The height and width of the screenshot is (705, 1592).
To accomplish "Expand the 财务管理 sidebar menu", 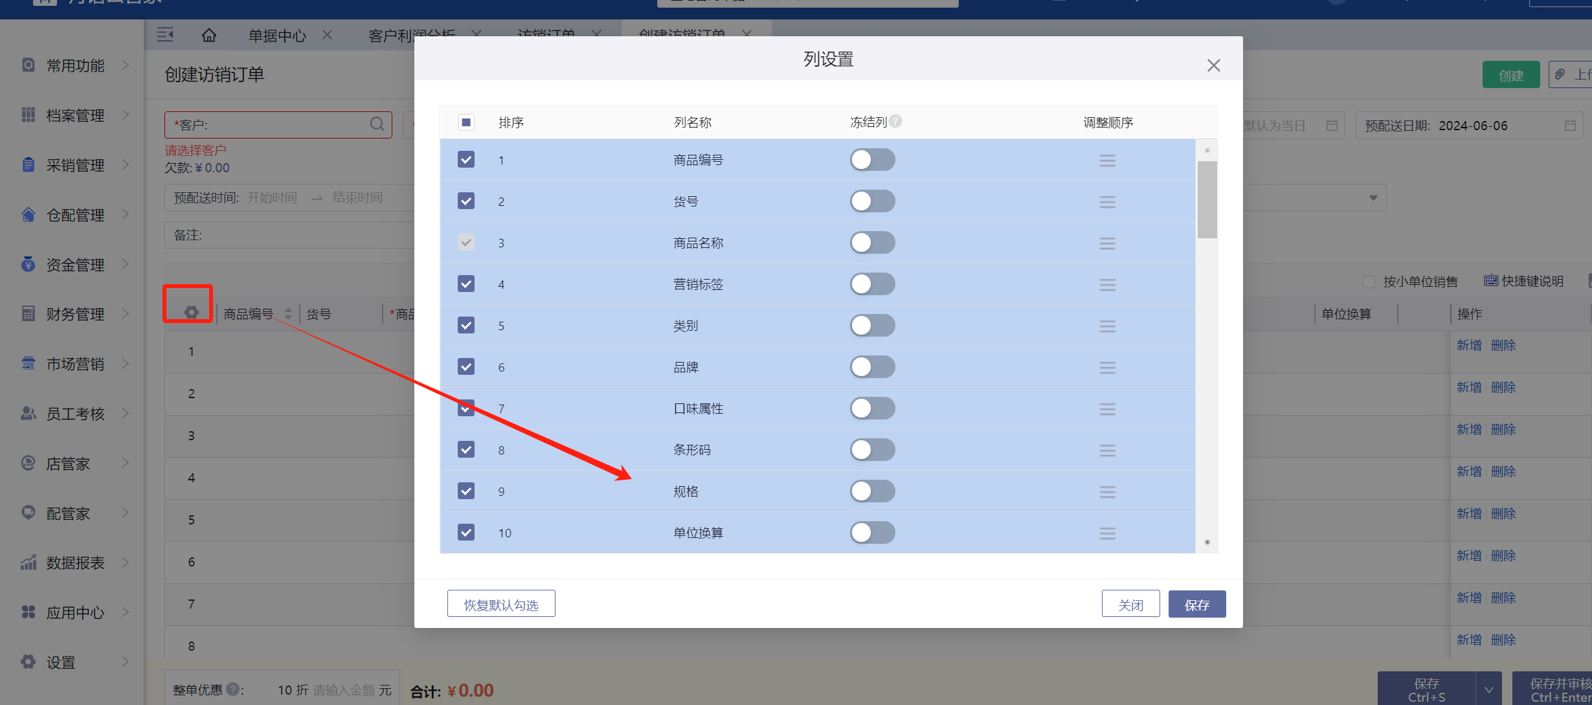I will click(x=74, y=314).
